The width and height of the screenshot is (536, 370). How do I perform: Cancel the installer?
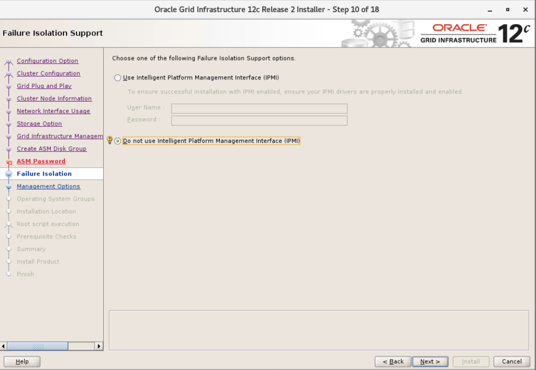(512, 361)
